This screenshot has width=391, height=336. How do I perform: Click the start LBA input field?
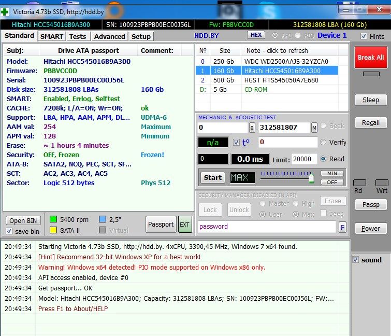pyautogui.click(x=223, y=128)
